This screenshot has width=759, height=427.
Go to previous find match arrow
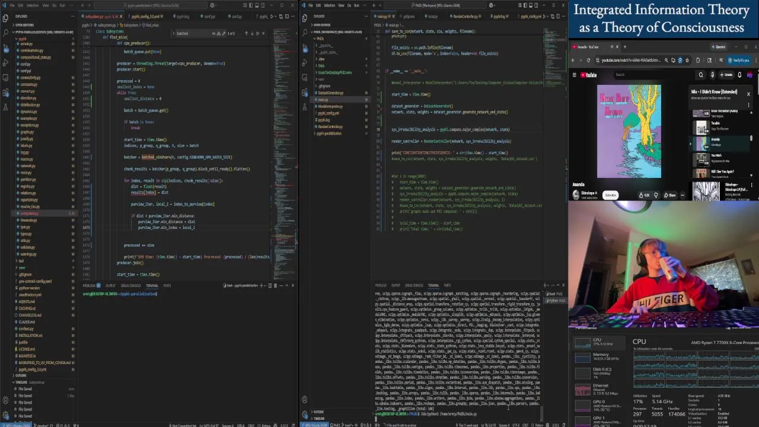[x=246, y=33]
